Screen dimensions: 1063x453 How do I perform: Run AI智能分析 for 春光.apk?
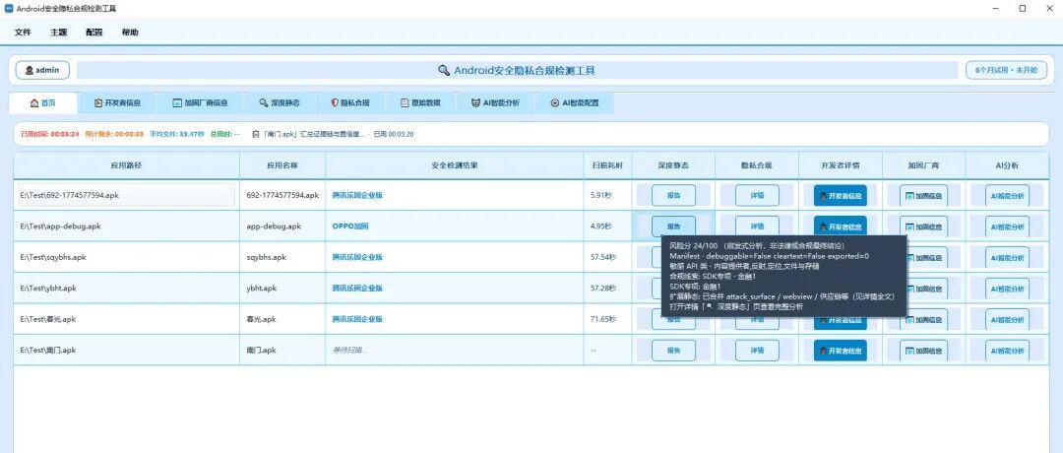pos(1008,320)
